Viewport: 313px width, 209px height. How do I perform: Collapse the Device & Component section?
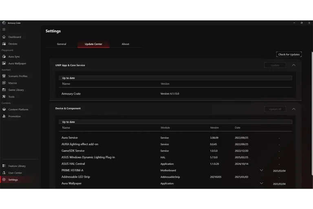[293, 109]
